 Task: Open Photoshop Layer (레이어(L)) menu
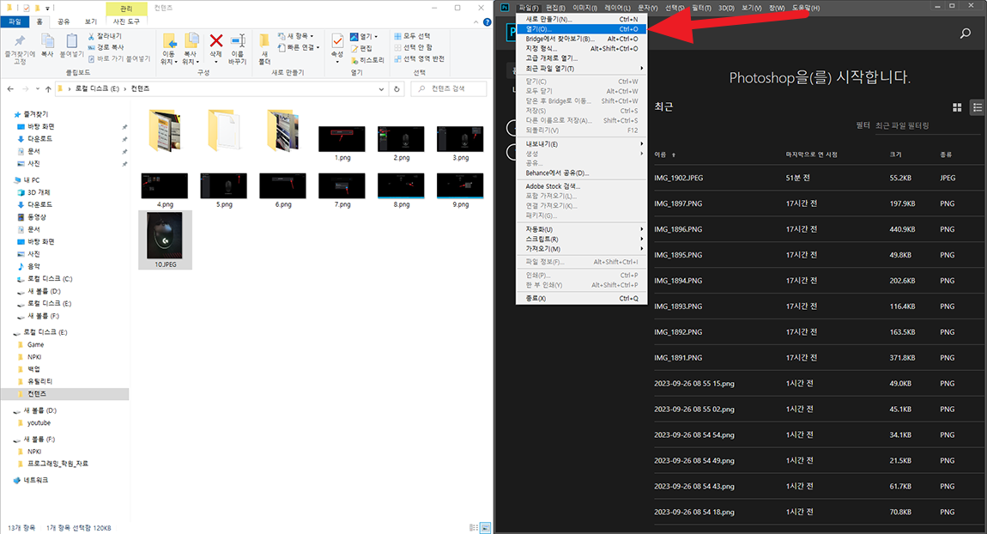(617, 8)
